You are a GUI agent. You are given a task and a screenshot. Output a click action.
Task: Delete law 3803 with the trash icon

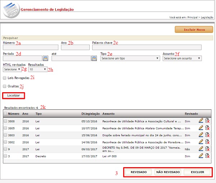(x=207, y=135)
